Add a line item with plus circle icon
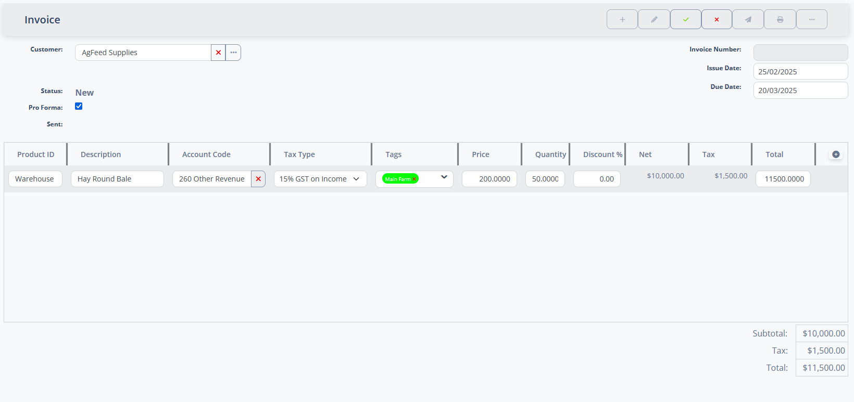Viewport: 854px width, 402px height. click(x=836, y=154)
